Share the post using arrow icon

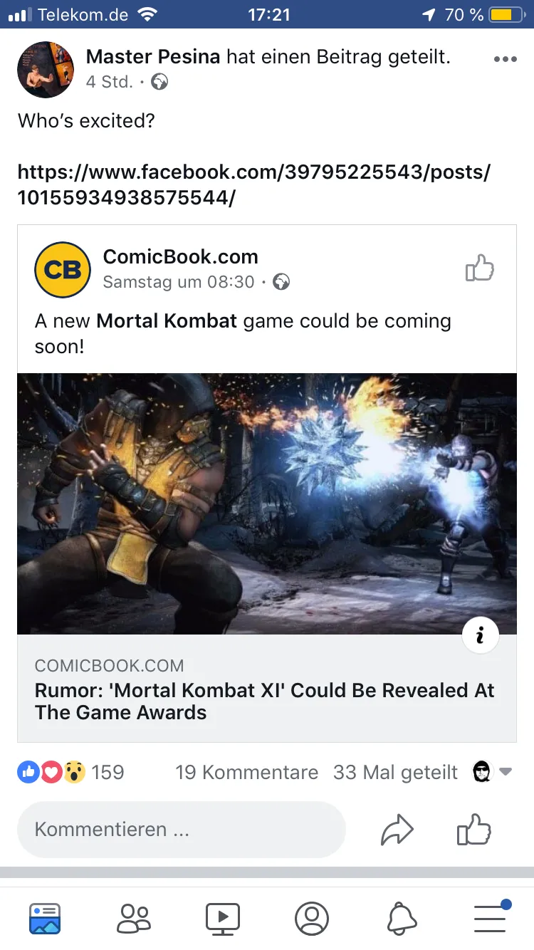coord(397,830)
